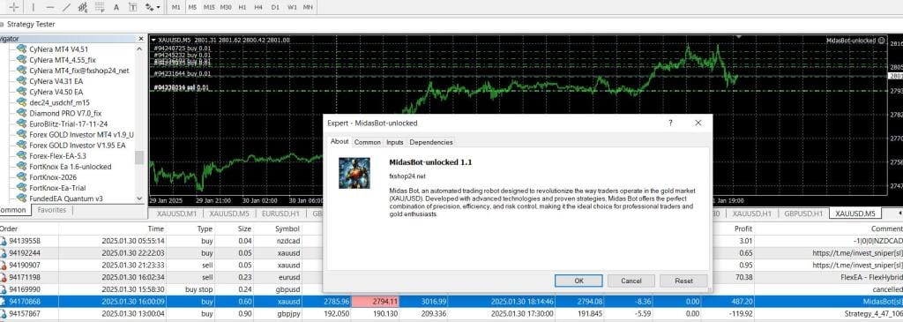Open Navigator Common tab
The height and width of the screenshot is (322, 903).
[x=12, y=210]
